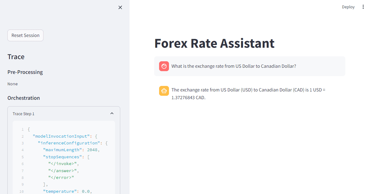Viewport: 370px width, 194px height.
Task: Click the Deploy button
Action: pos(348,7)
